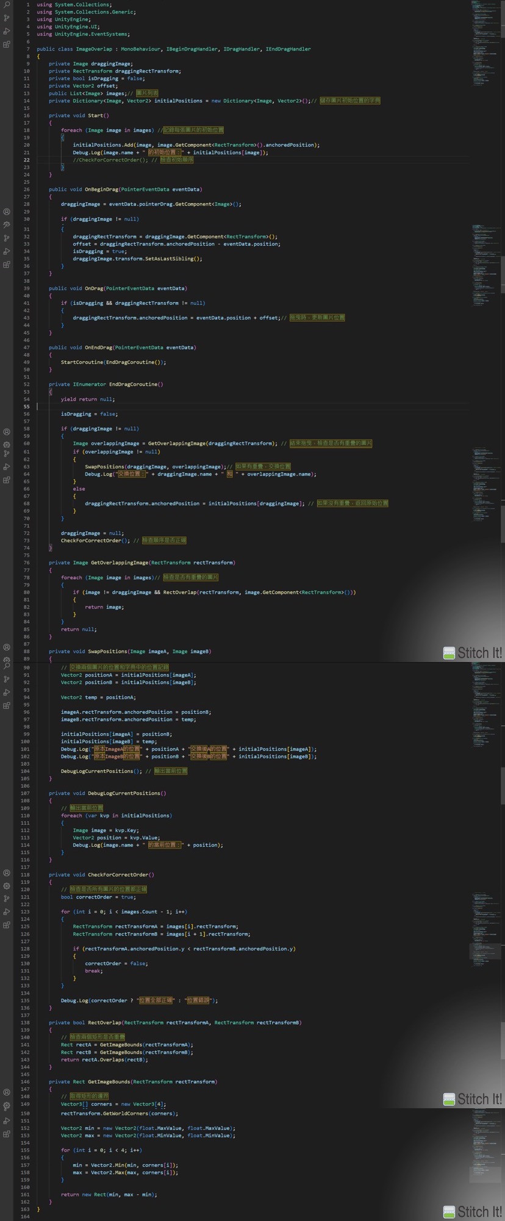Click "CheckForCorrectOrder()" declaration on line 118
The image size is (505, 1221).
click(x=121, y=875)
